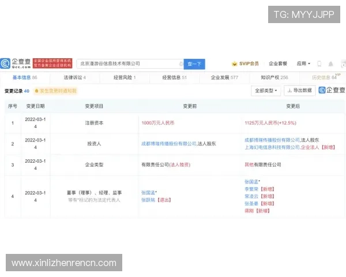Select the row 4 date 2022-03-14
The height and width of the screenshot is (277, 346).
click(x=35, y=196)
